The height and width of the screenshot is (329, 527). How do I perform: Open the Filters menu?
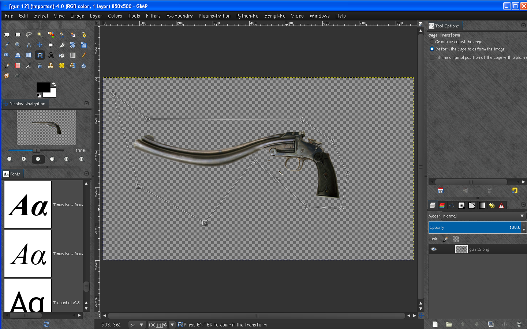(x=153, y=16)
